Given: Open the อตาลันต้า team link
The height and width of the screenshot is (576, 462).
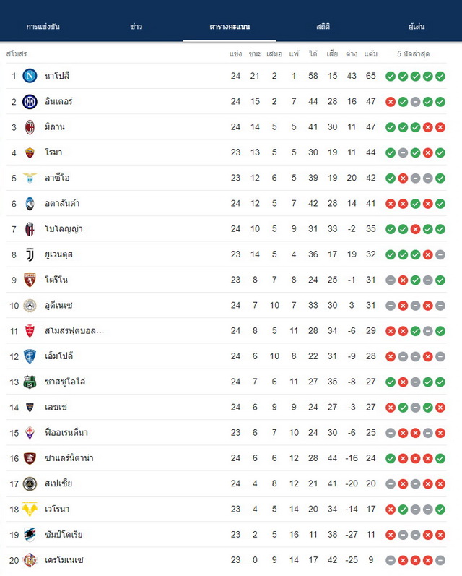Looking at the screenshot, I should pos(62,204).
